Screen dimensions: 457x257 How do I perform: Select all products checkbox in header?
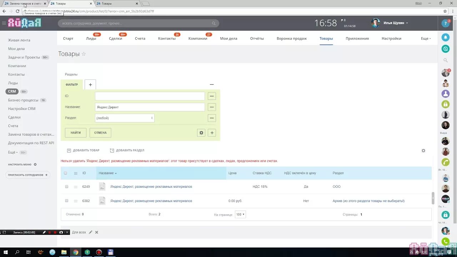coord(65,173)
